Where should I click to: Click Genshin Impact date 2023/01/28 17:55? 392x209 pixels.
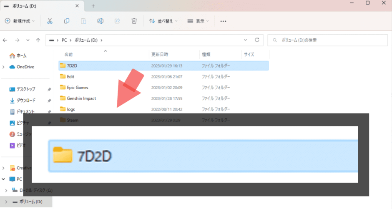click(166, 98)
